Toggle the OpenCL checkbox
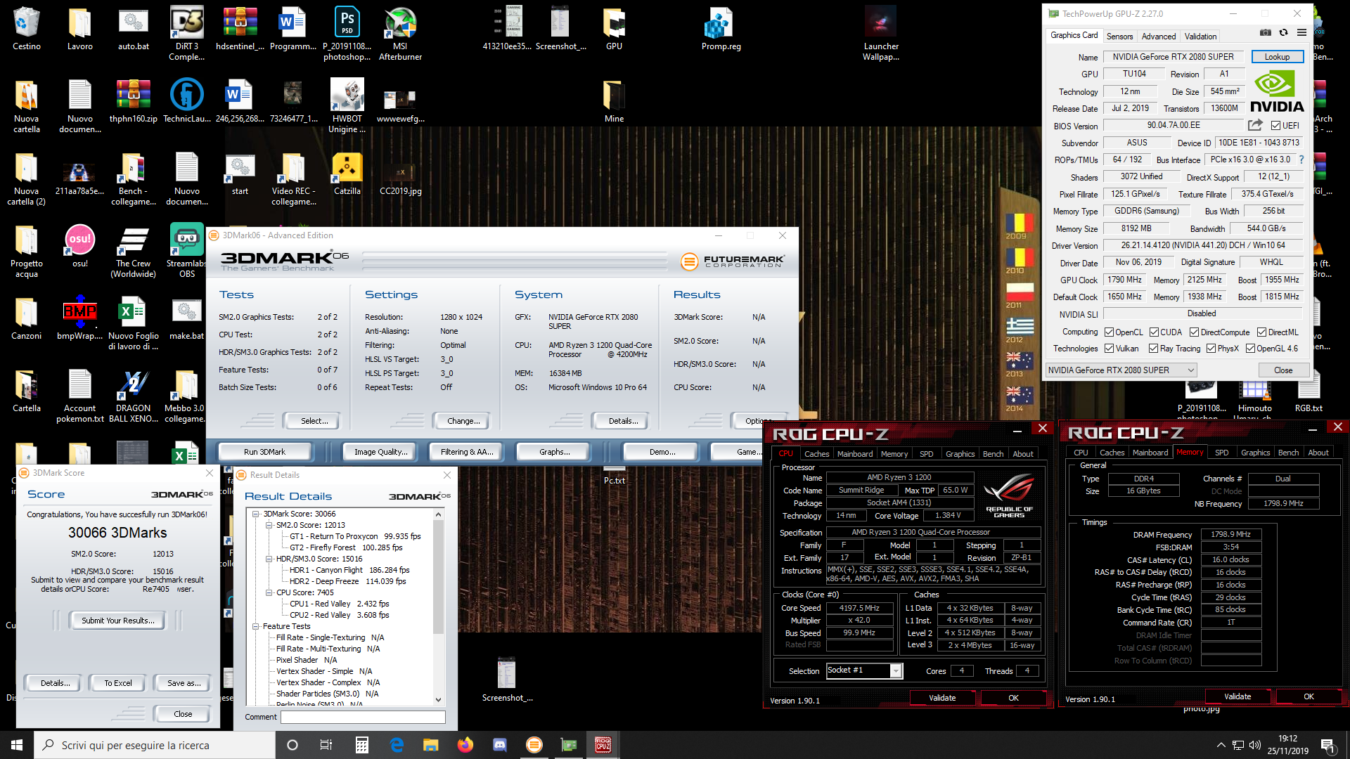 point(1109,332)
